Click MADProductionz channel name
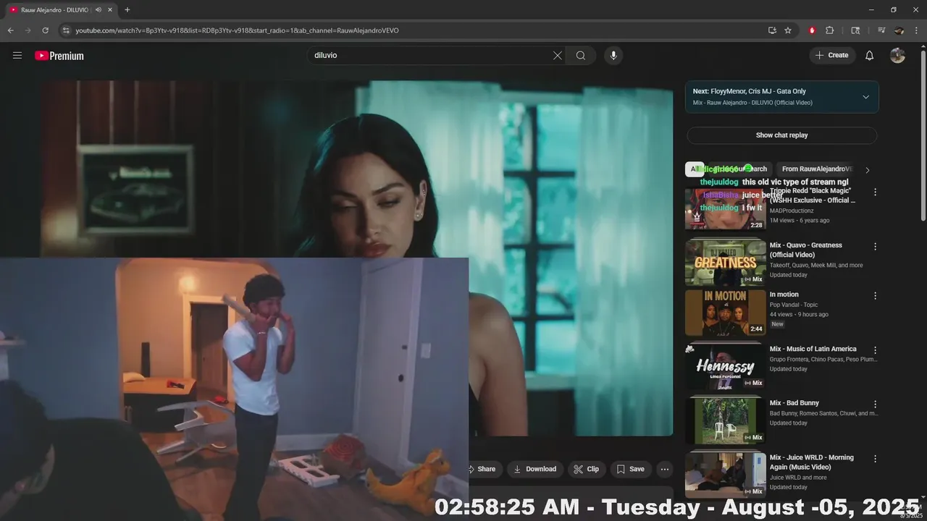 point(792,211)
